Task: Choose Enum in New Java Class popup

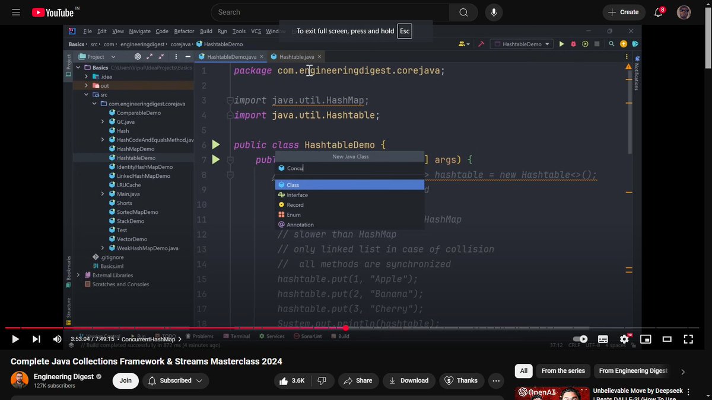Action: tap(349, 215)
